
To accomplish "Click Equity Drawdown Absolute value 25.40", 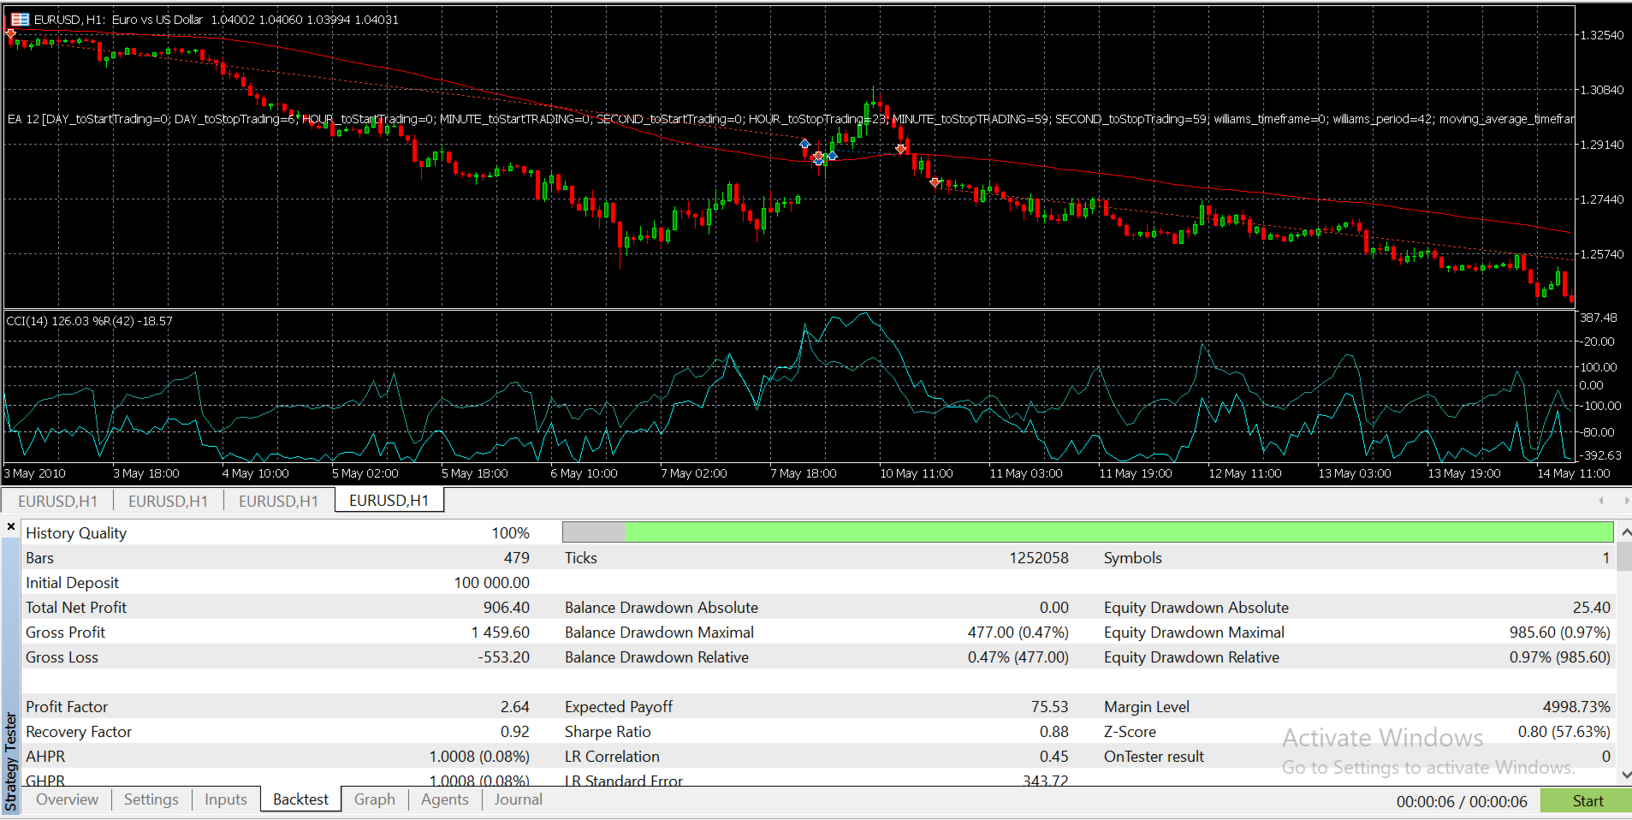I will tap(1592, 608).
